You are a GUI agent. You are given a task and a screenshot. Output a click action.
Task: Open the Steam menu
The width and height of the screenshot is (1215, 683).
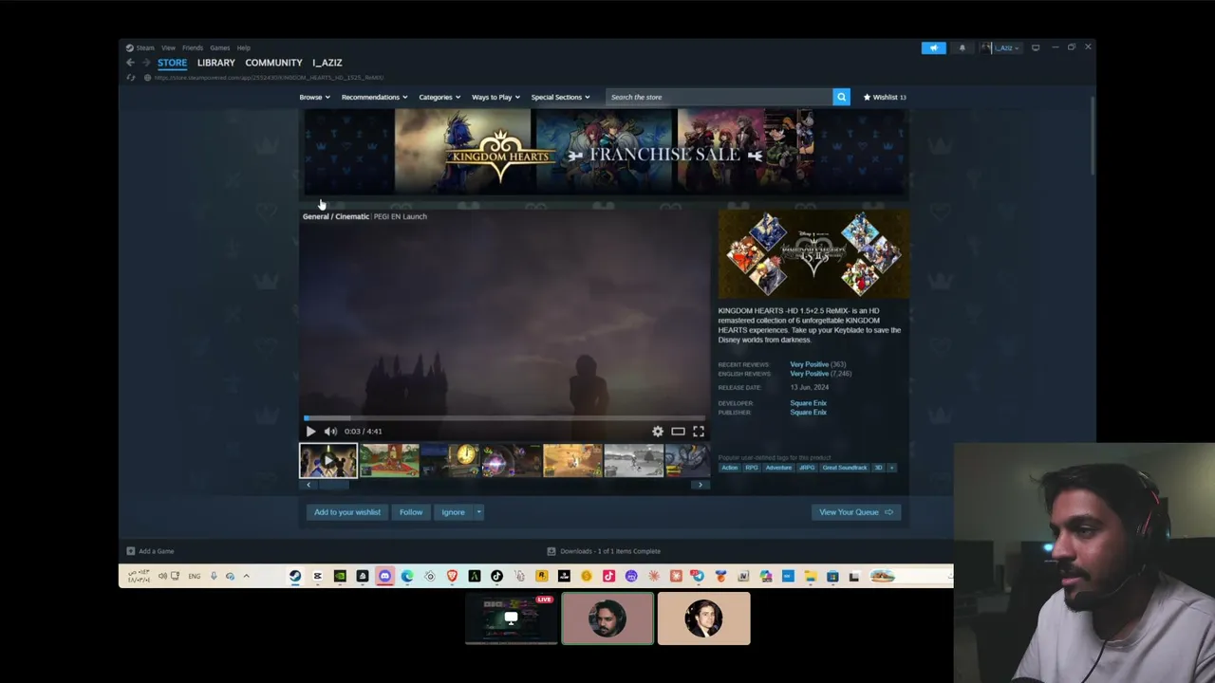(x=140, y=47)
